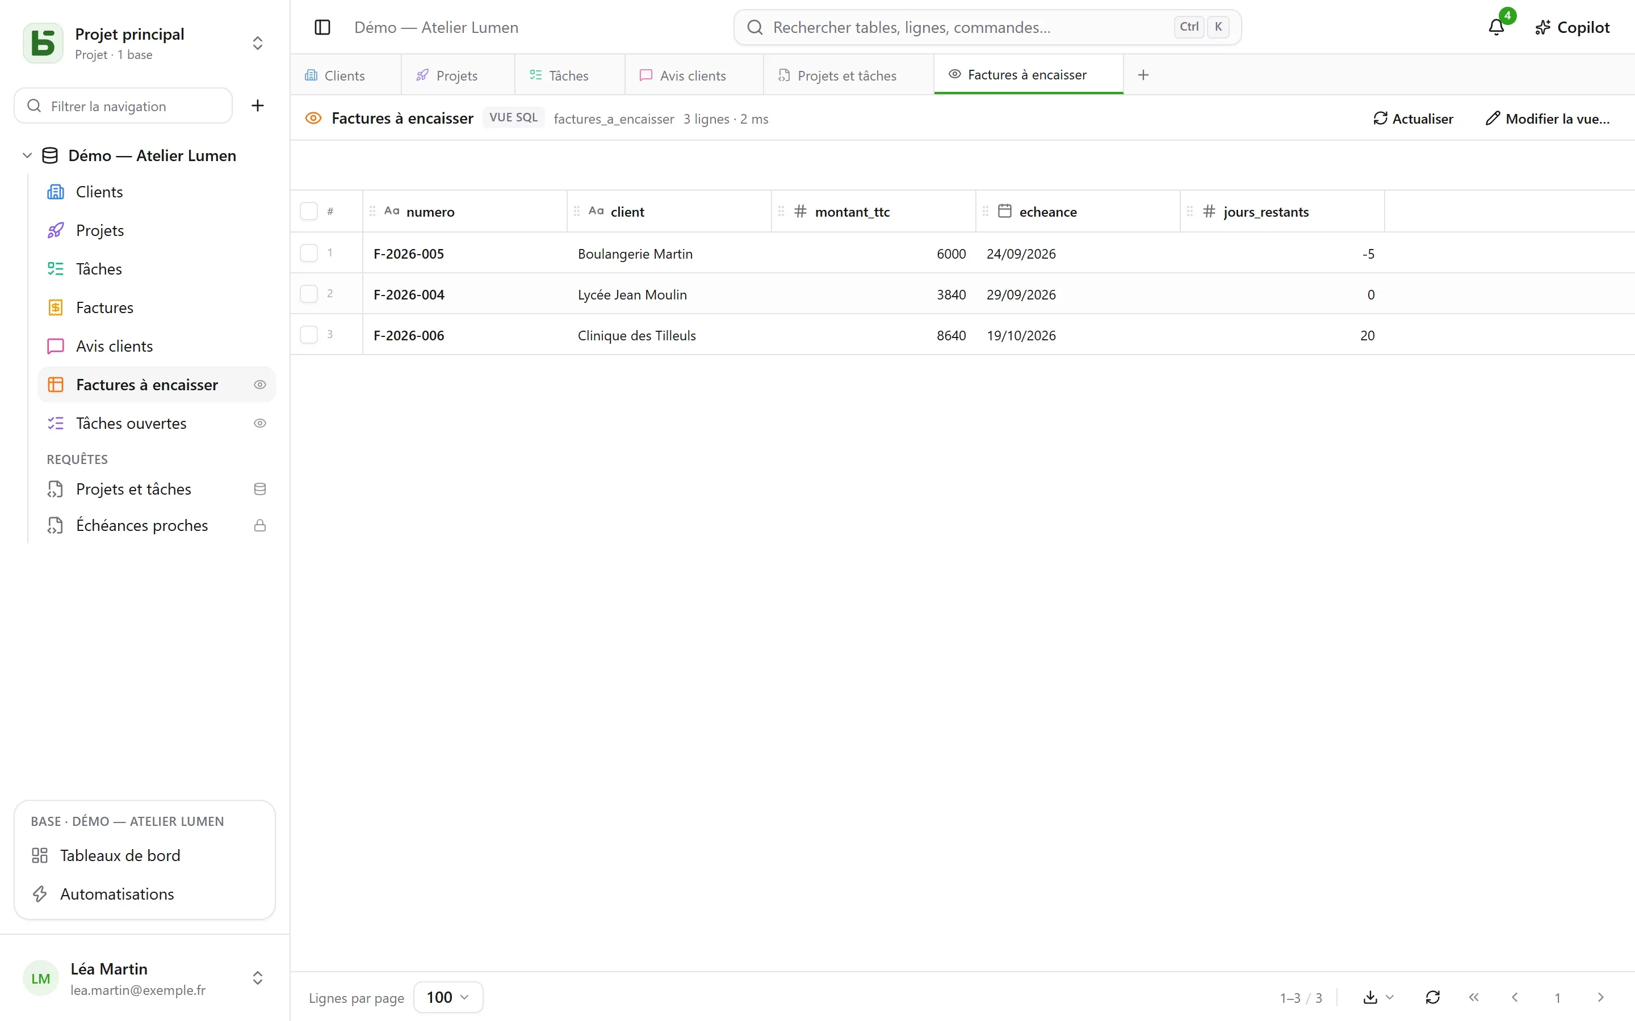
Task: Click database icon next to Projets et tâches
Action: tap(260, 489)
